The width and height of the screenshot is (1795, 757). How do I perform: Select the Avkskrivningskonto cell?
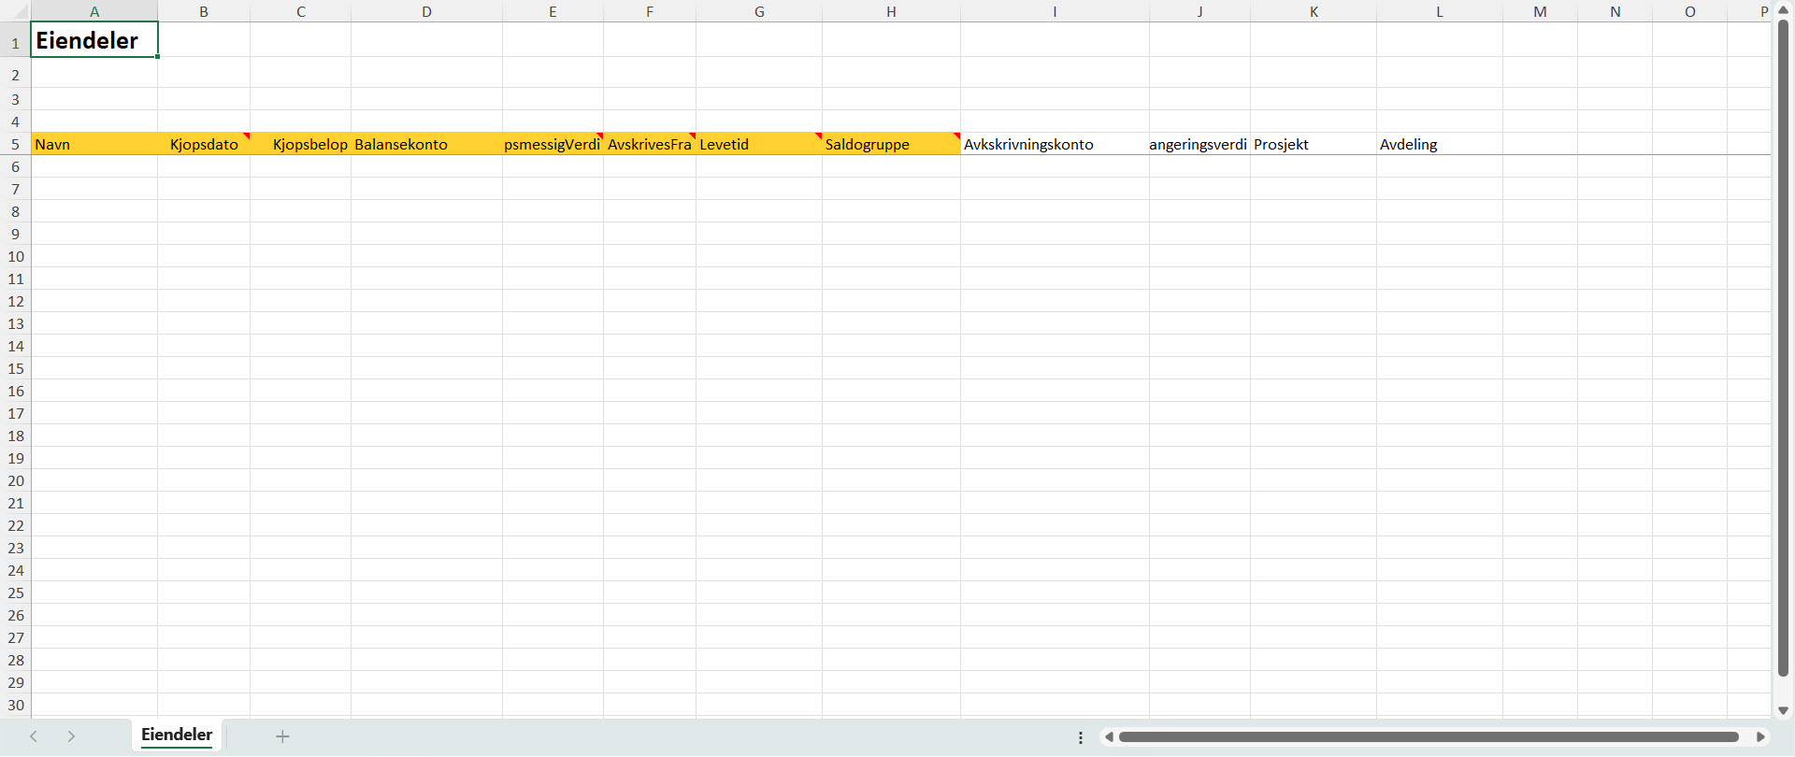[1054, 145]
